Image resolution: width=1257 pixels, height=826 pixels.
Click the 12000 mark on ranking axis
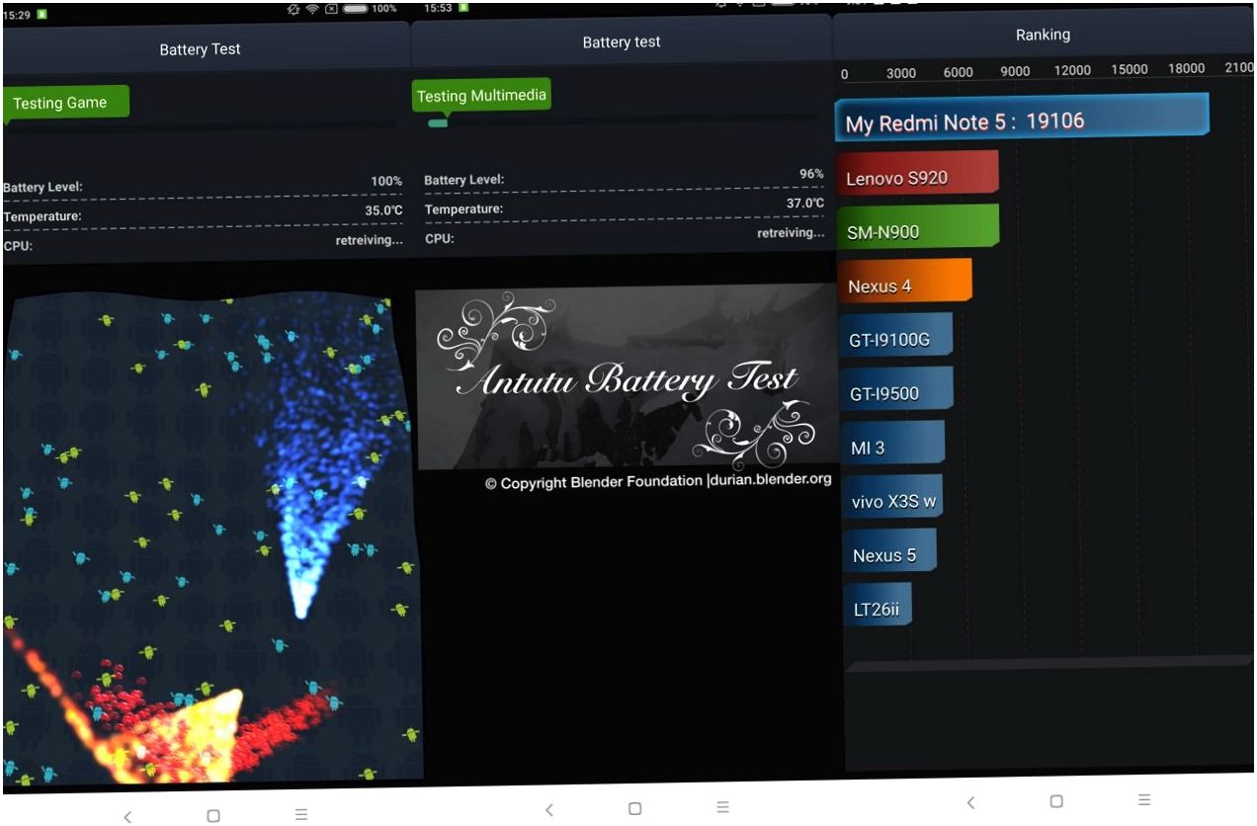point(1072,70)
